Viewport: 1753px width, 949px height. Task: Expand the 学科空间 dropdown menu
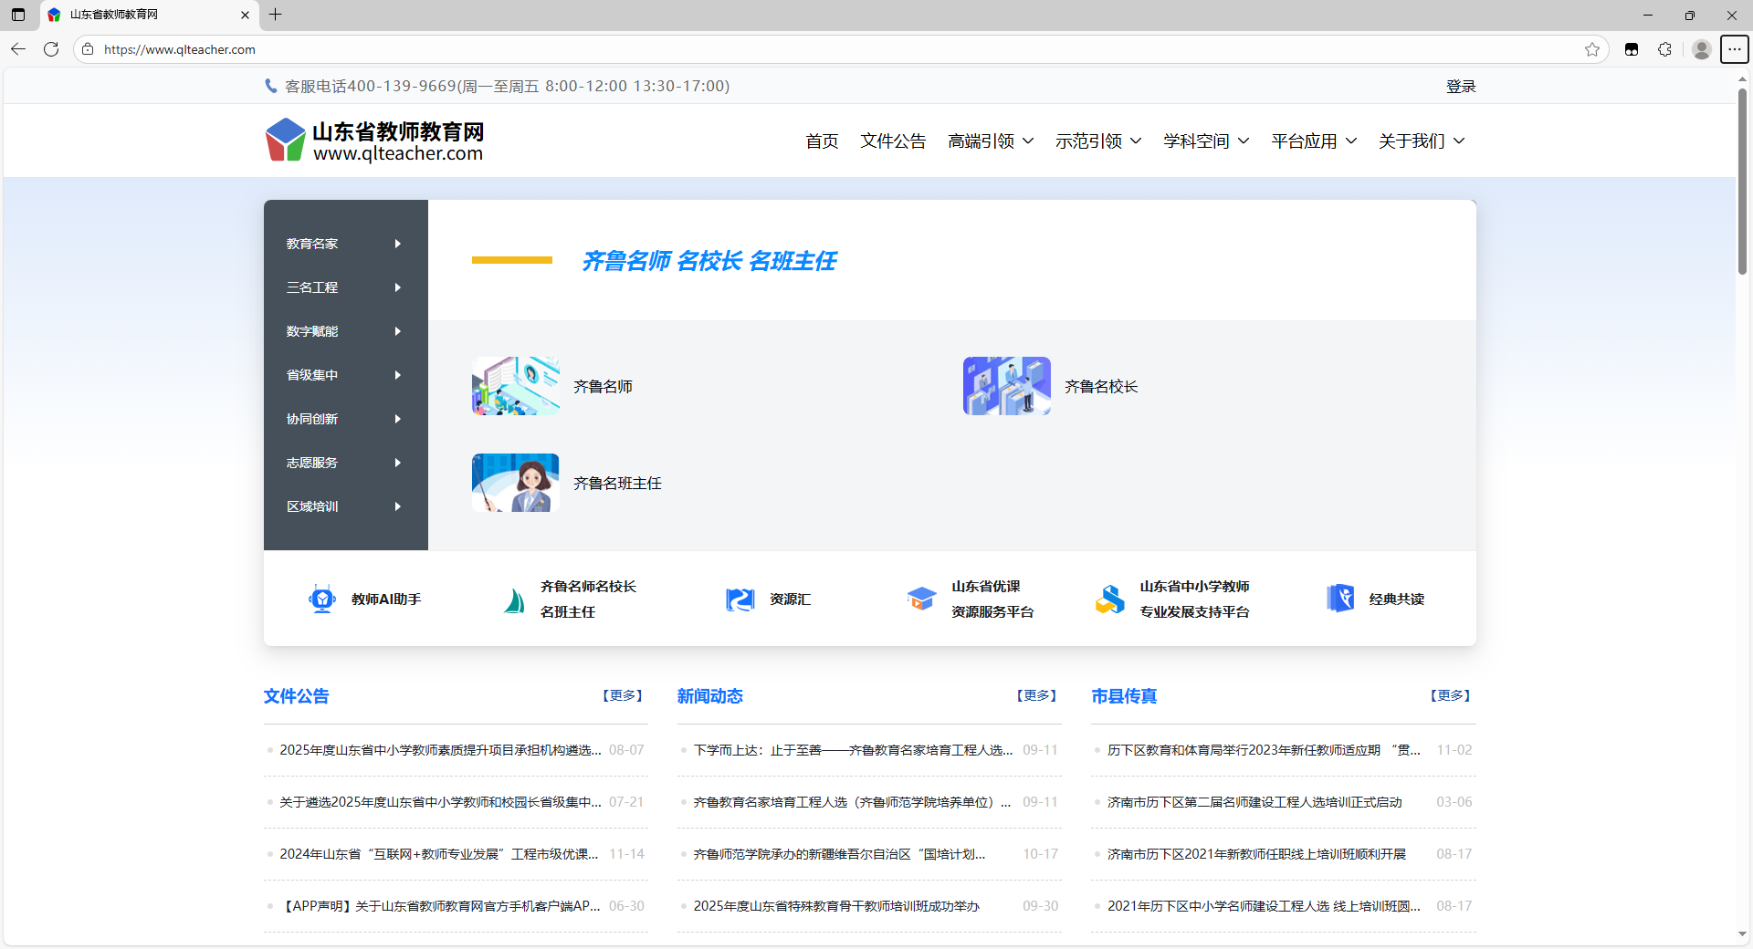pyautogui.click(x=1206, y=141)
